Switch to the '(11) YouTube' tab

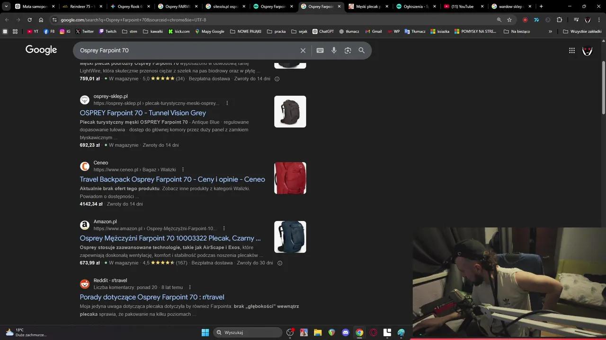coord(463,7)
